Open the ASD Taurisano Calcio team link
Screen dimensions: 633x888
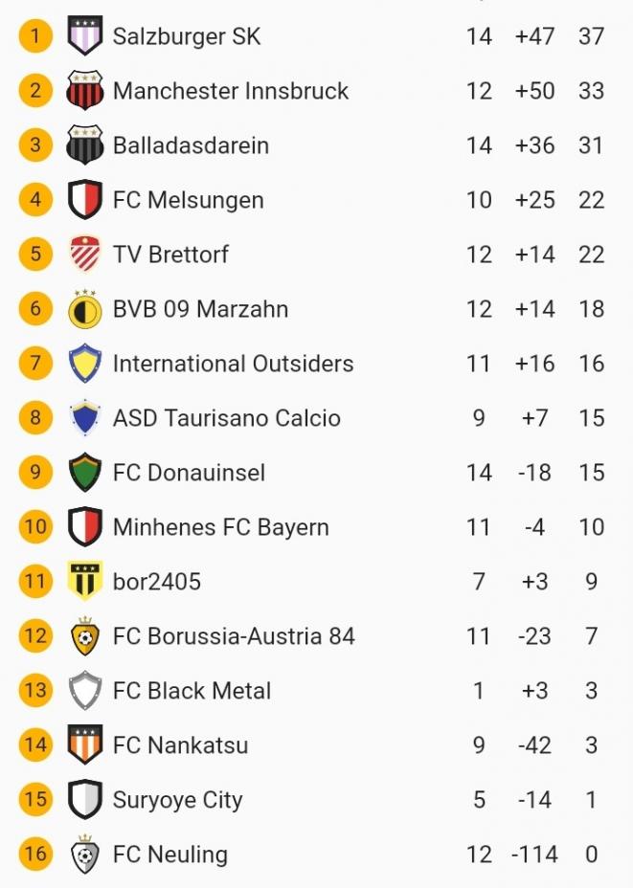(x=226, y=418)
